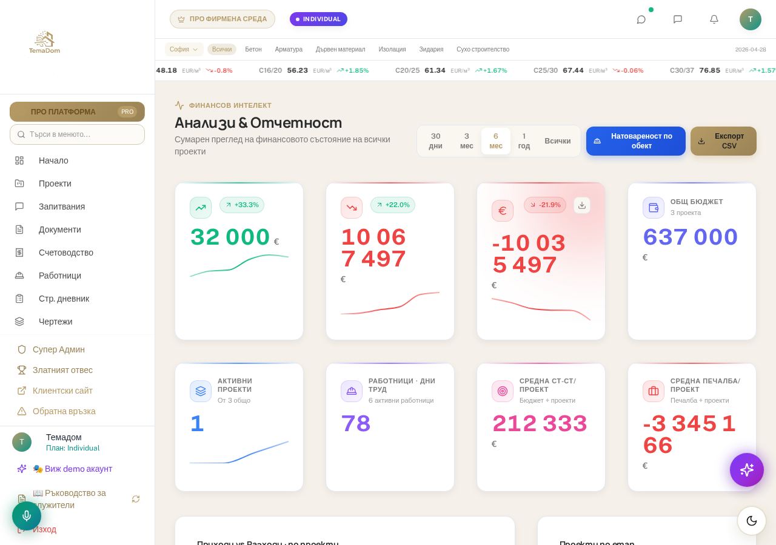Filter material prices by Сухо строителство
Screen dimensions: 776x545
point(483,49)
